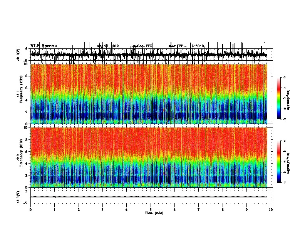Click time axis tick label '4'
This screenshot has height=235, width=305.
coord(127,210)
